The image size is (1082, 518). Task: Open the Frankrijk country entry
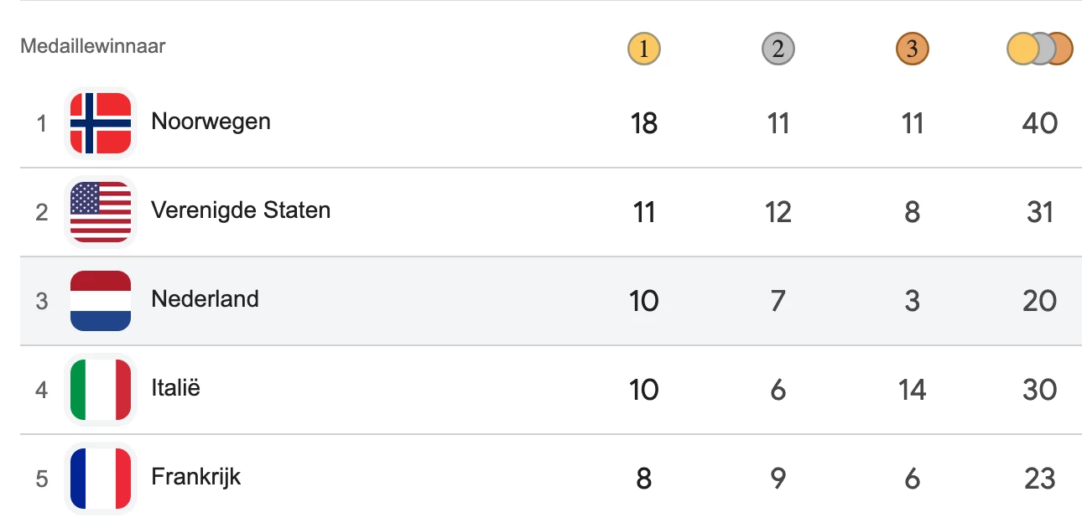coord(195,477)
